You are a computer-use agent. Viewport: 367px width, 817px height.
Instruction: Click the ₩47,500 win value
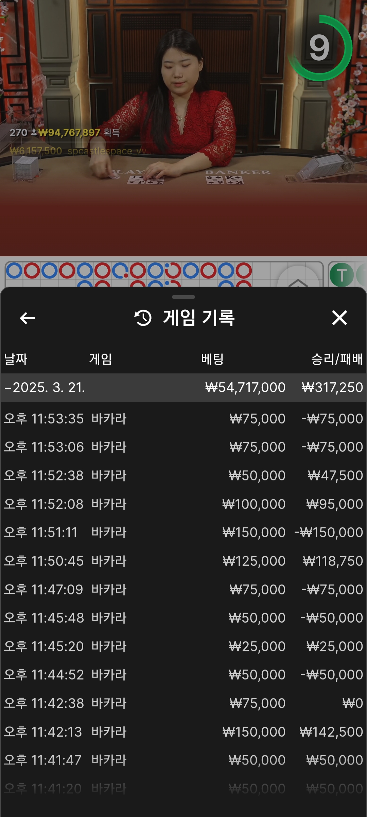point(335,476)
